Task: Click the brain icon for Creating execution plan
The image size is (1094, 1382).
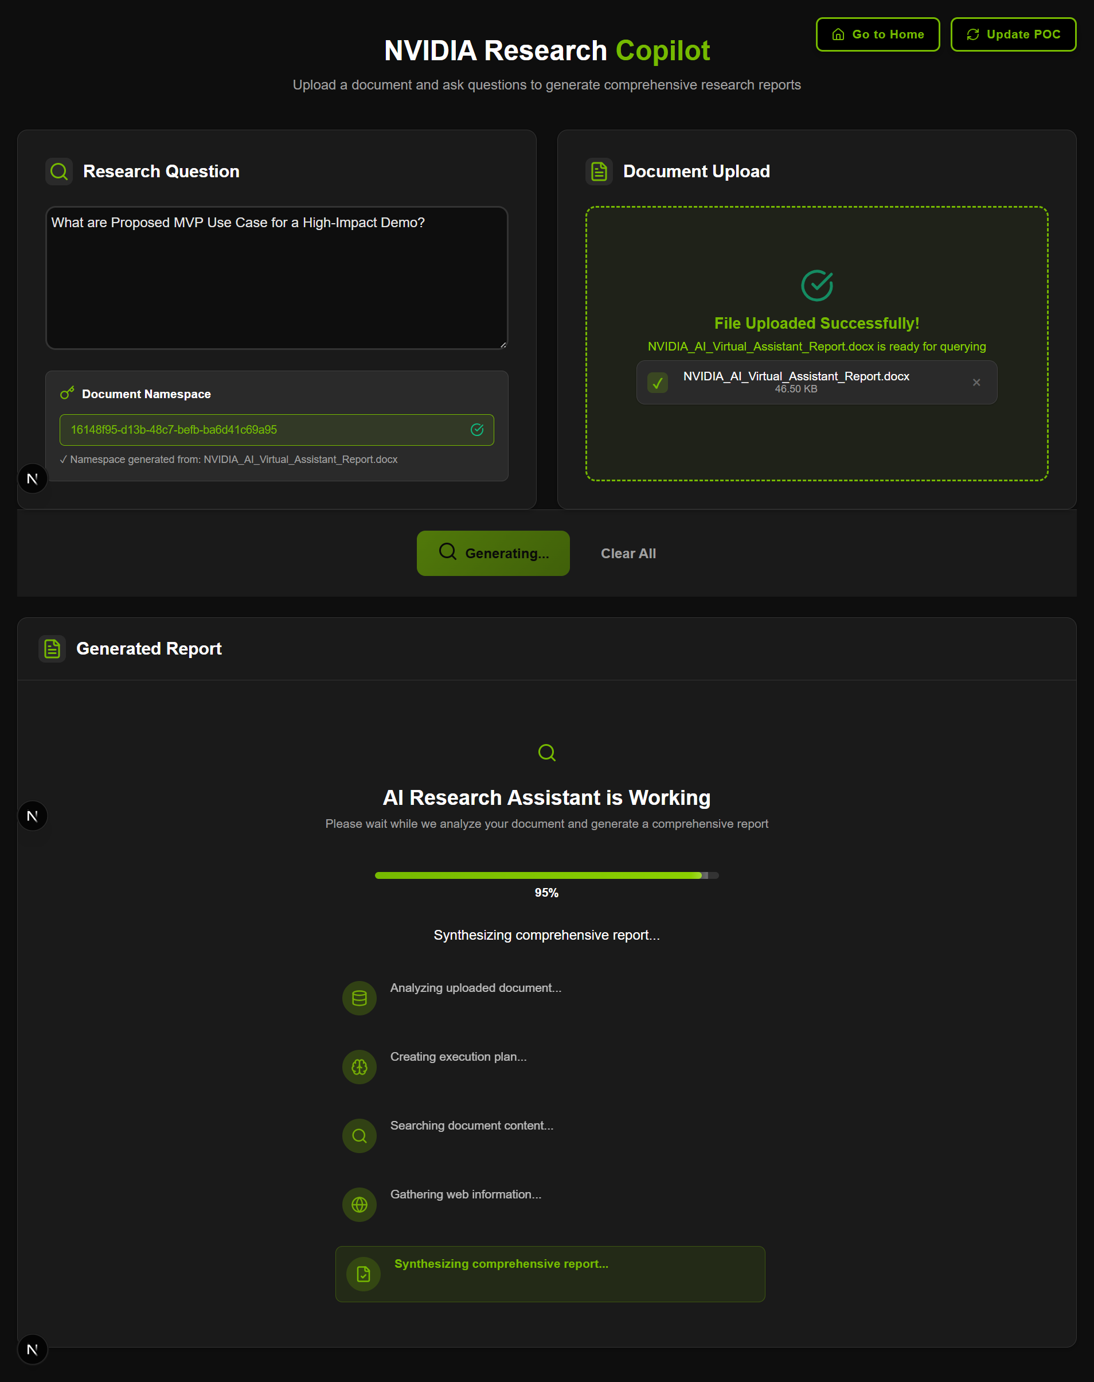Action: pyautogui.click(x=359, y=1067)
